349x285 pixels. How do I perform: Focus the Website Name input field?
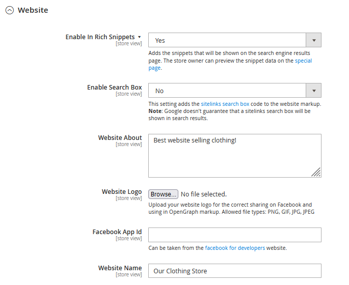point(234,271)
